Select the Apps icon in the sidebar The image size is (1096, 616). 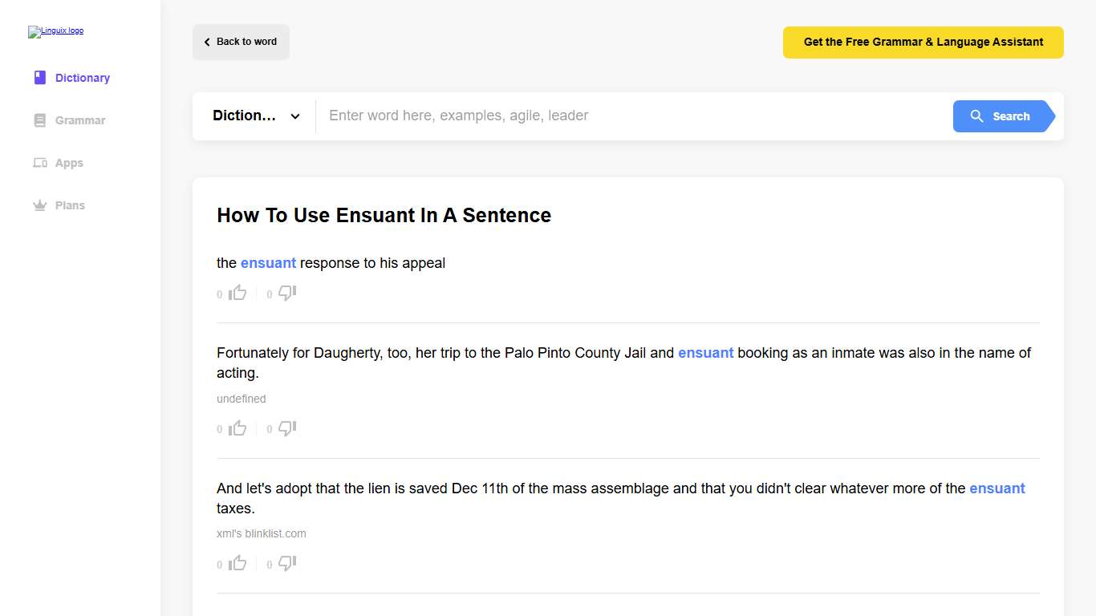(x=39, y=162)
